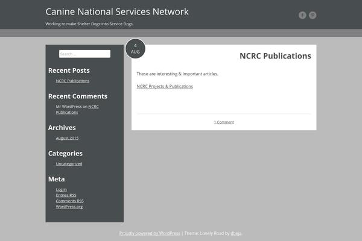View the 1 Comment link

224,122
